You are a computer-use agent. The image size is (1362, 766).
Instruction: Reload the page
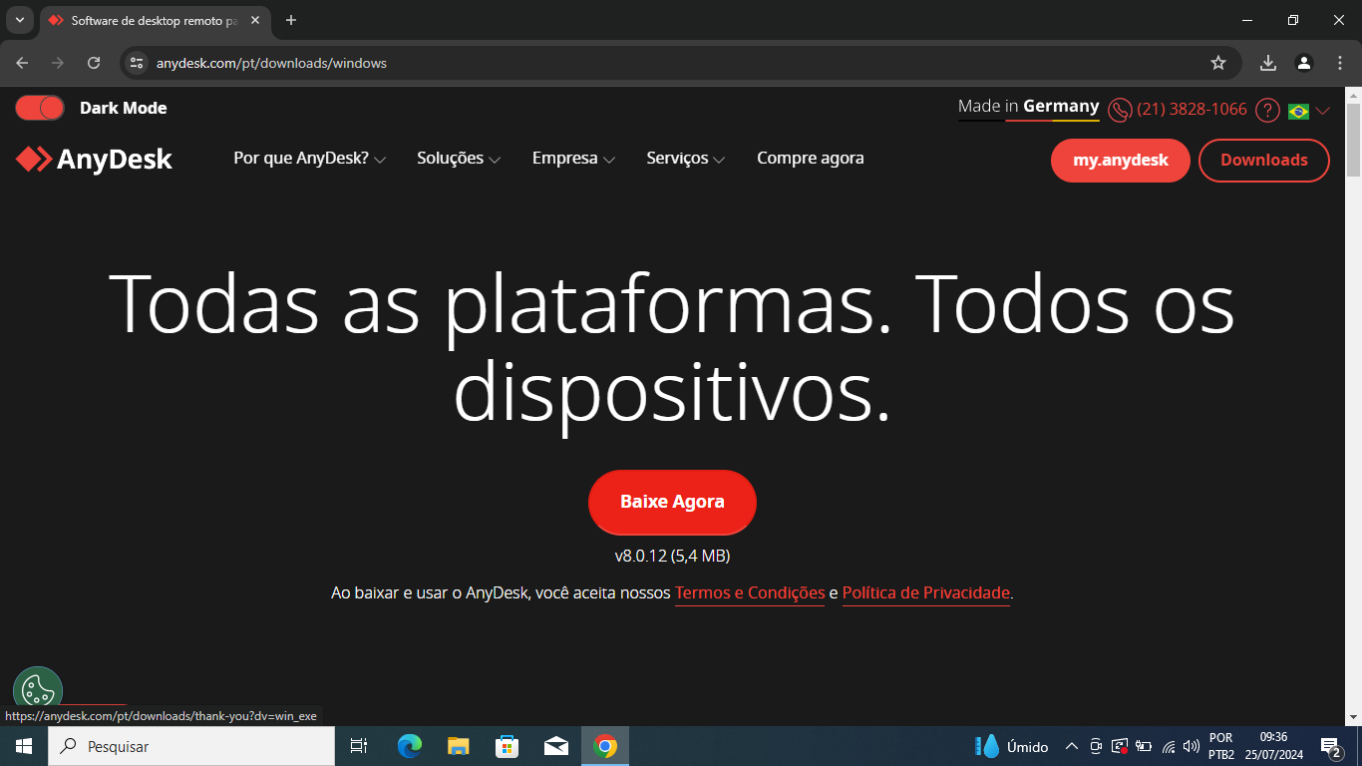[x=94, y=63]
